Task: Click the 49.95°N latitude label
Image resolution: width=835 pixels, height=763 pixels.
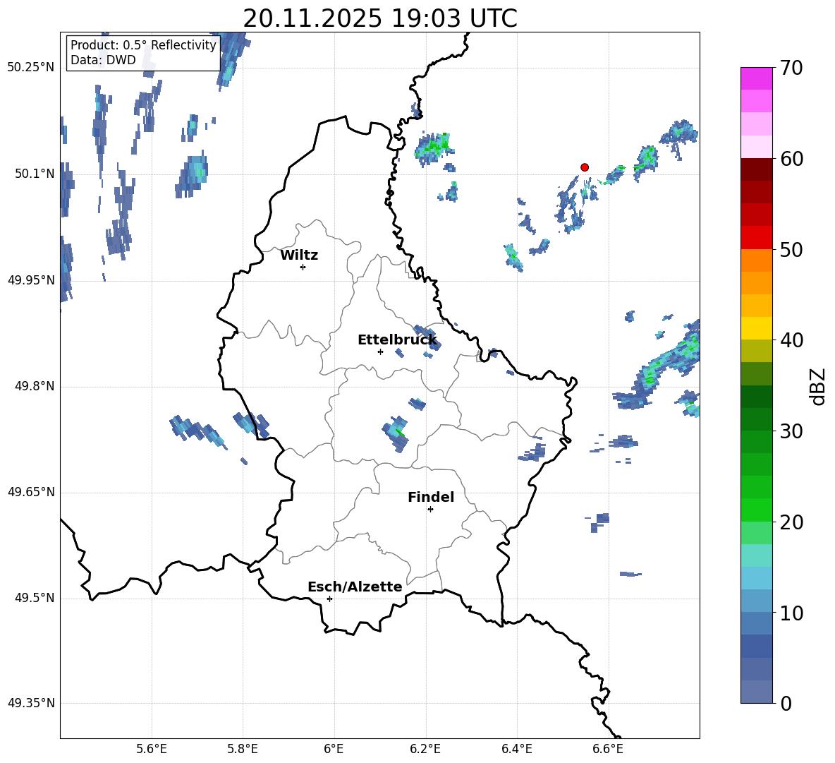Action: (x=31, y=280)
